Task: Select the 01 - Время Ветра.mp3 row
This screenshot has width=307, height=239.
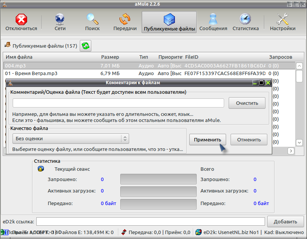Action: tap(149, 74)
